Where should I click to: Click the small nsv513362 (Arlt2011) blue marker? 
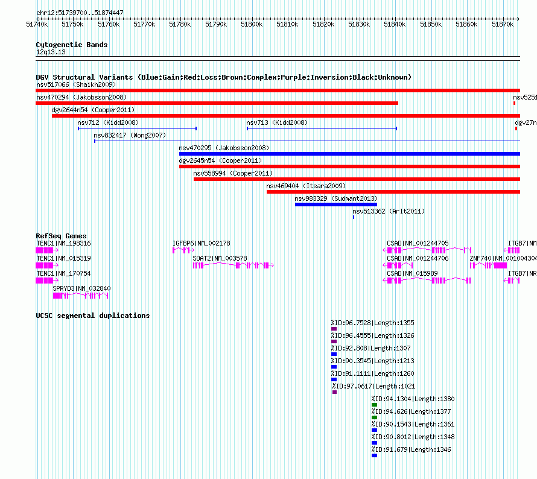[x=354, y=217]
